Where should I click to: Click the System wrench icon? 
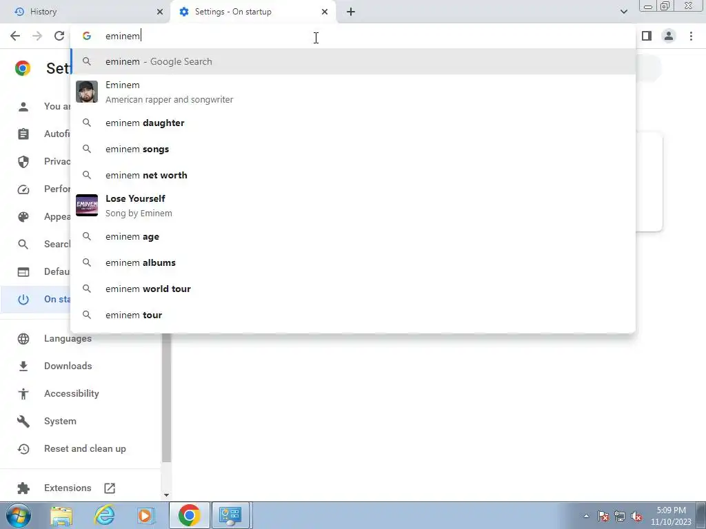[23, 422]
